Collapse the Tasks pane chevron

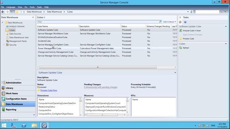180,18
